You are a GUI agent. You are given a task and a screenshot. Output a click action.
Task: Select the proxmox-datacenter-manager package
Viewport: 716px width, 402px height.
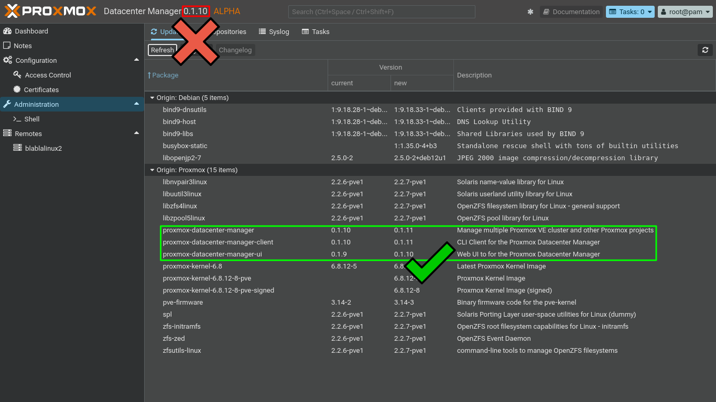(x=209, y=230)
